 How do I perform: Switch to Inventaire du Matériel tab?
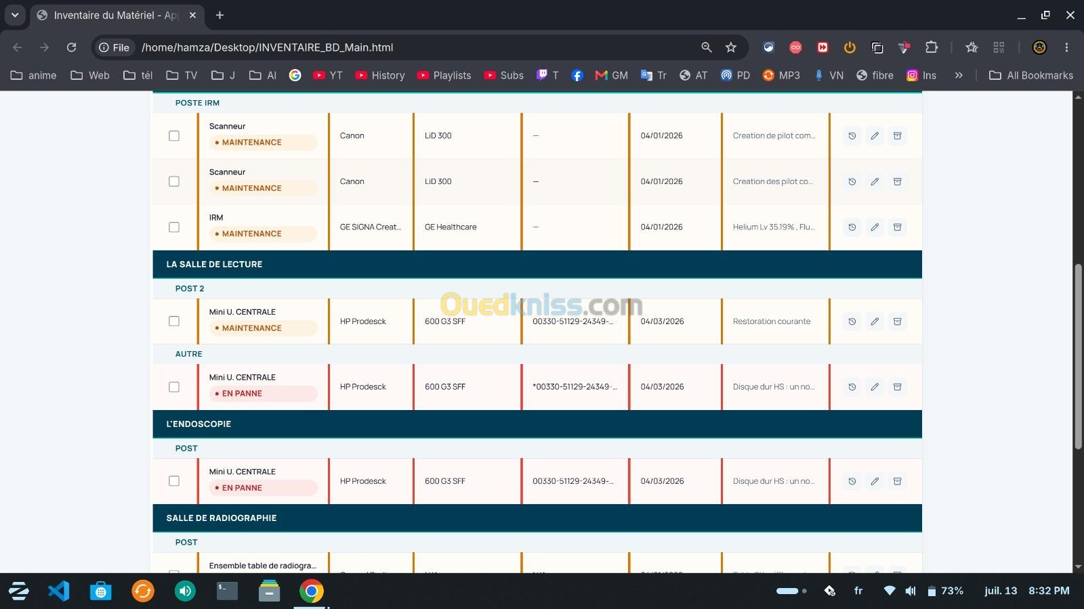tap(116, 15)
